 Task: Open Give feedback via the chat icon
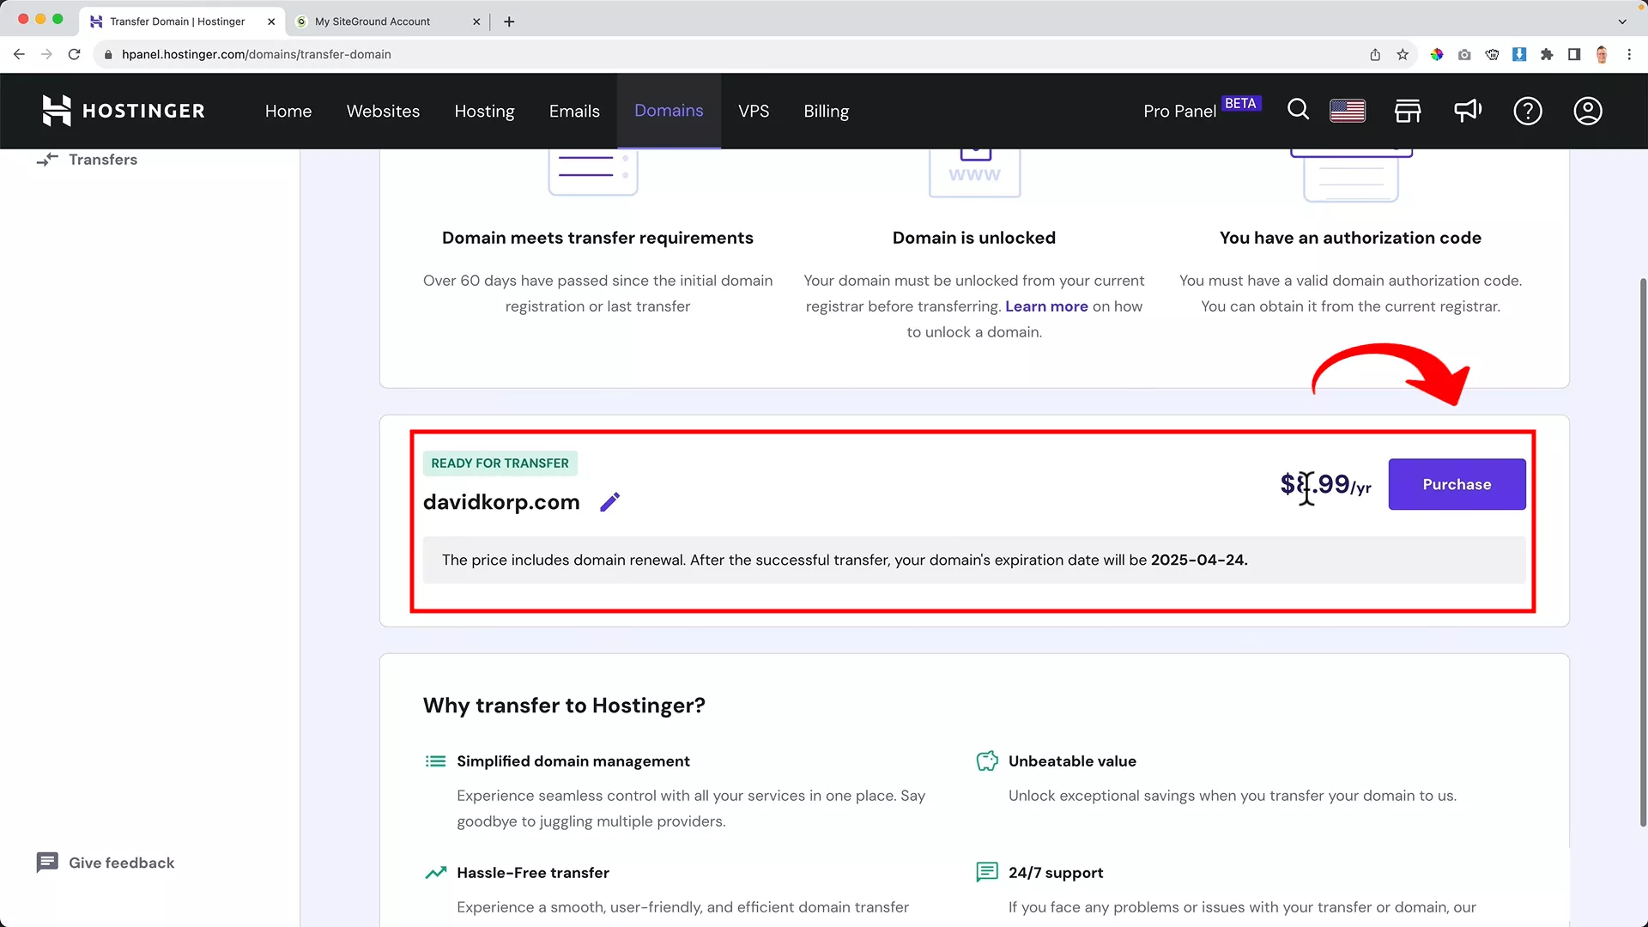47,863
